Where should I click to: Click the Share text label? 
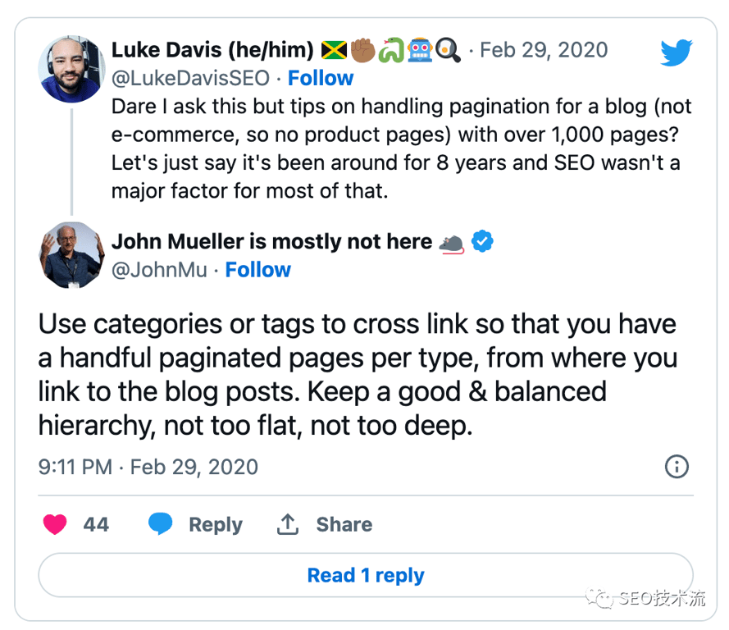coord(344,525)
